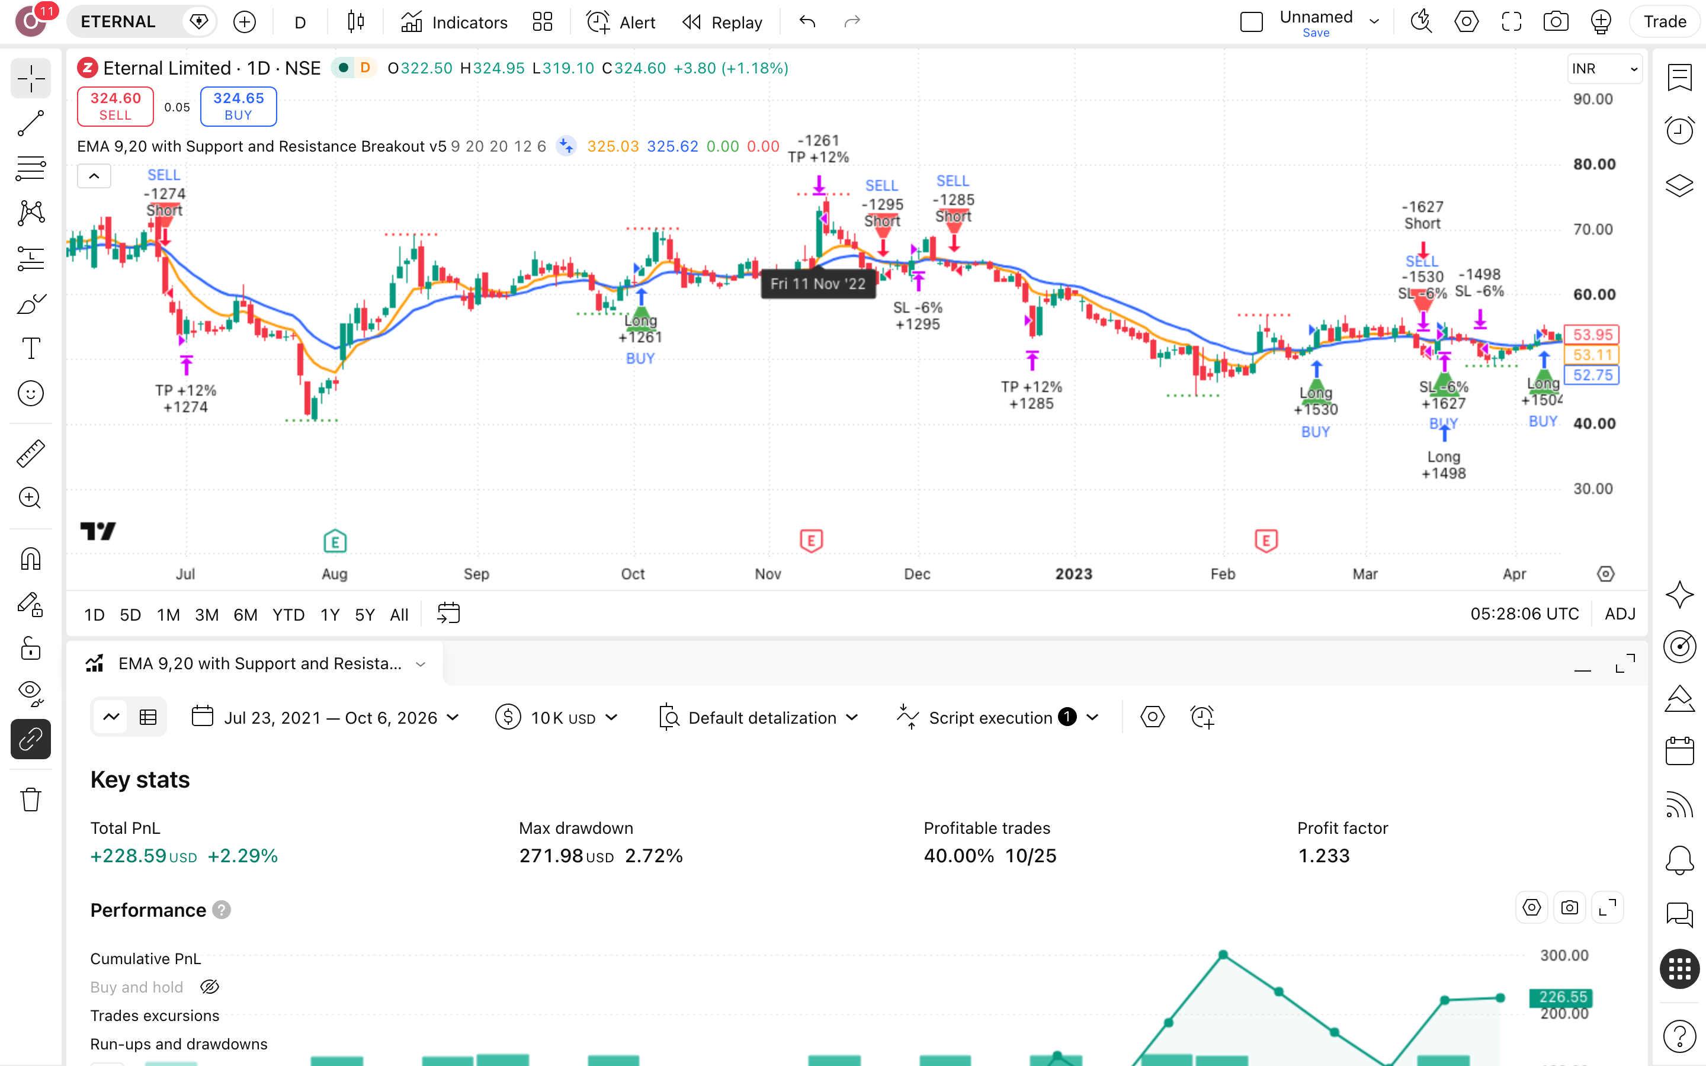
Task: Open the object tree layers icon
Action: tap(1680, 185)
